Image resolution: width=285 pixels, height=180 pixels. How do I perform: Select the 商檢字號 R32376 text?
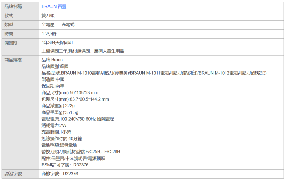coord(60,174)
